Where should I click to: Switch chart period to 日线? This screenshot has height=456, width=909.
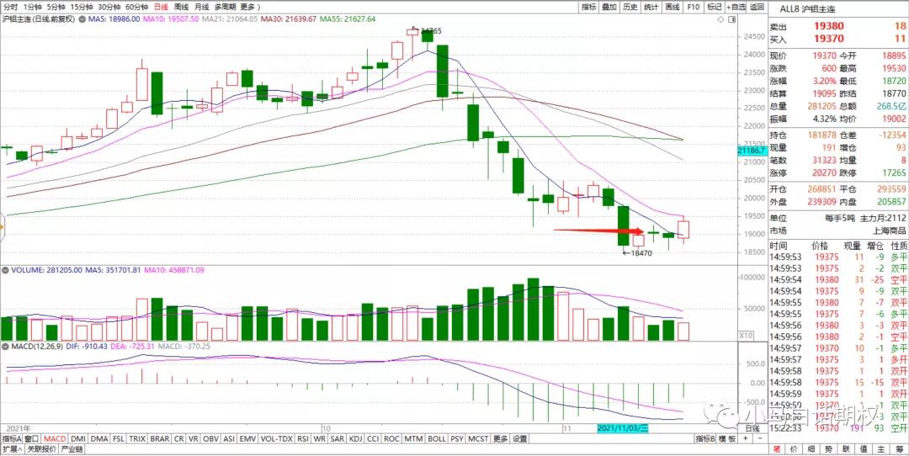point(160,6)
